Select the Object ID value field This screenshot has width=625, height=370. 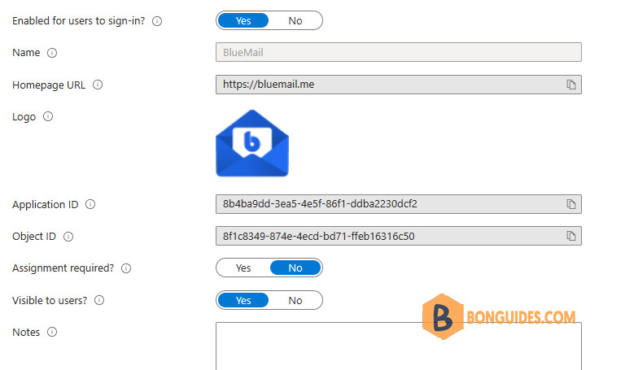pyautogui.click(x=399, y=236)
